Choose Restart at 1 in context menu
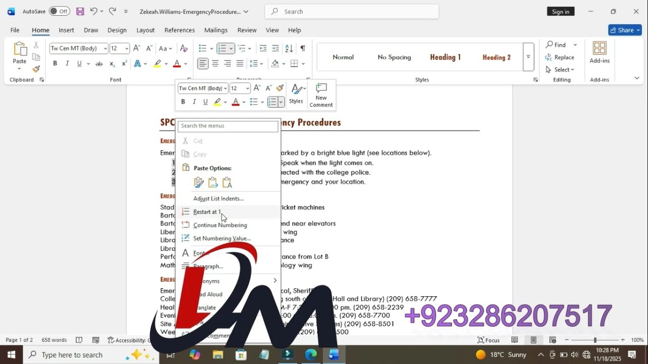Viewport: 648px width, 364px height. [228, 212]
